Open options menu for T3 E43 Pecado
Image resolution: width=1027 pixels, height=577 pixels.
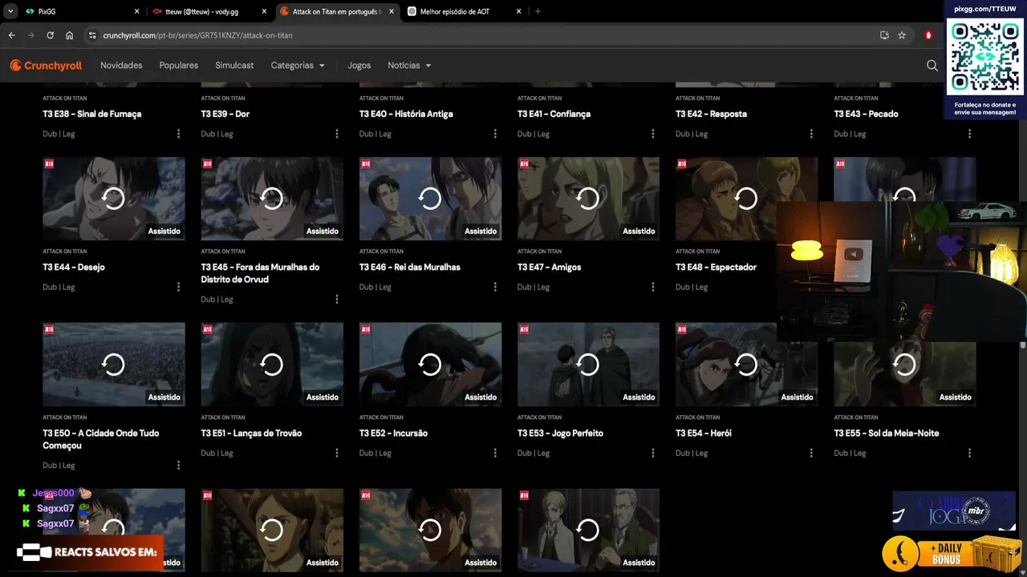(x=969, y=134)
